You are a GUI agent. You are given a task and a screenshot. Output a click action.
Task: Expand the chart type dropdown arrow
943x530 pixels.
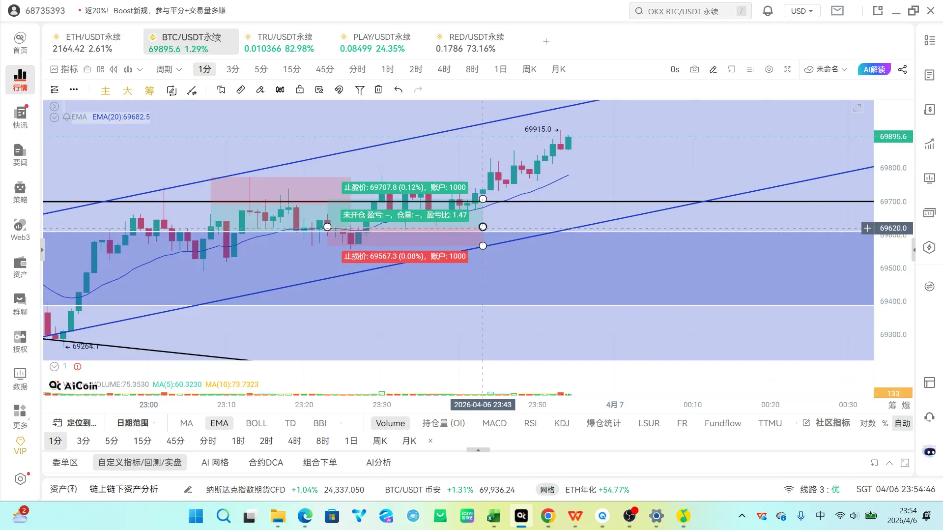tap(140, 69)
